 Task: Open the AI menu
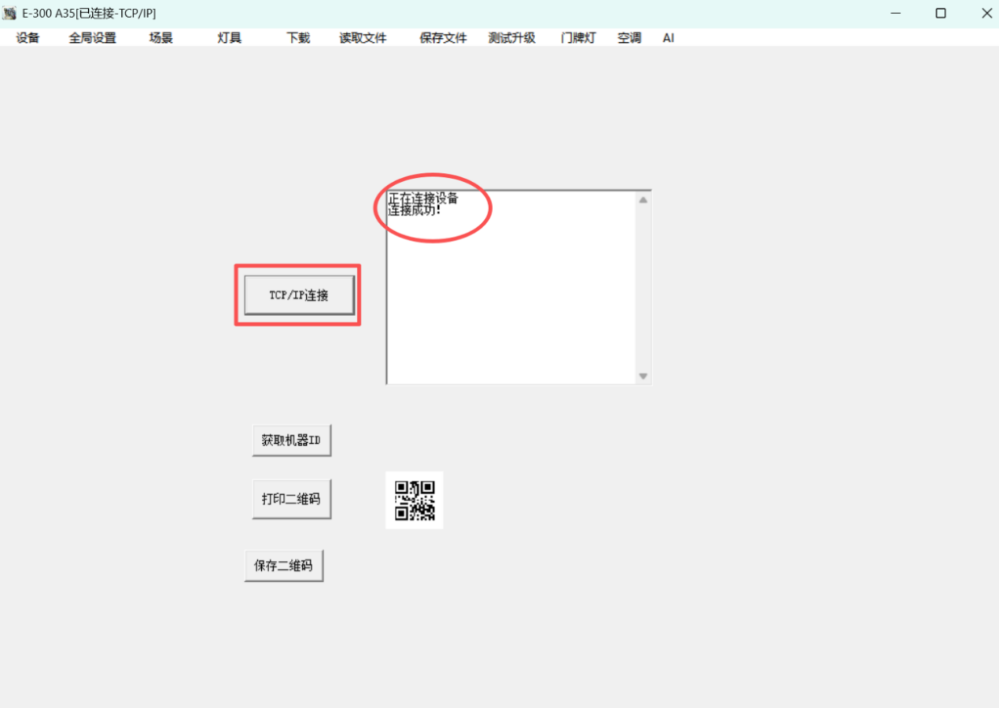point(668,38)
